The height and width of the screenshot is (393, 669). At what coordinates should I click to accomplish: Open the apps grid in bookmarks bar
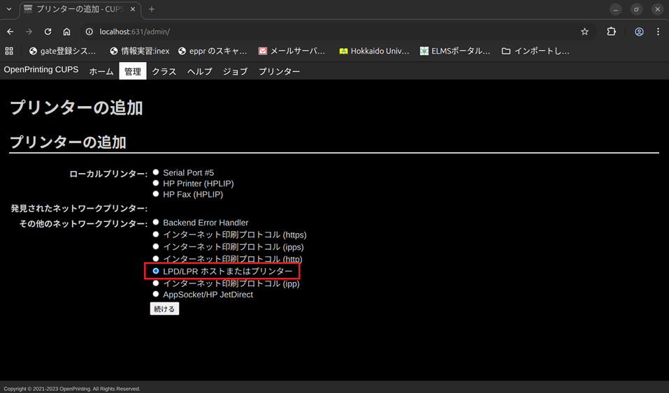coord(9,51)
